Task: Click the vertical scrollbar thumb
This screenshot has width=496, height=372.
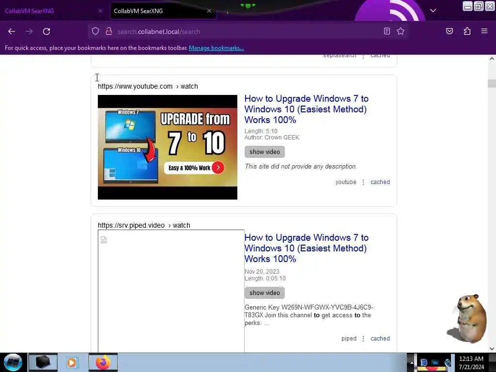Action: coord(492,83)
